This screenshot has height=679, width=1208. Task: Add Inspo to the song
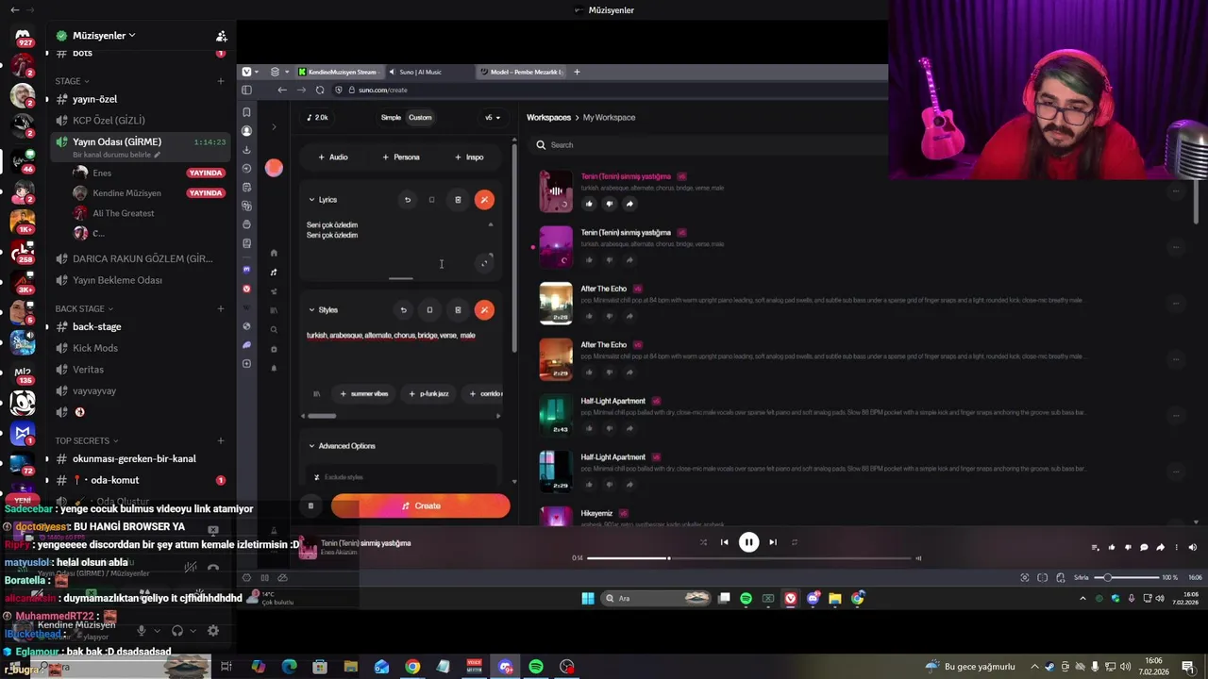click(469, 157)
